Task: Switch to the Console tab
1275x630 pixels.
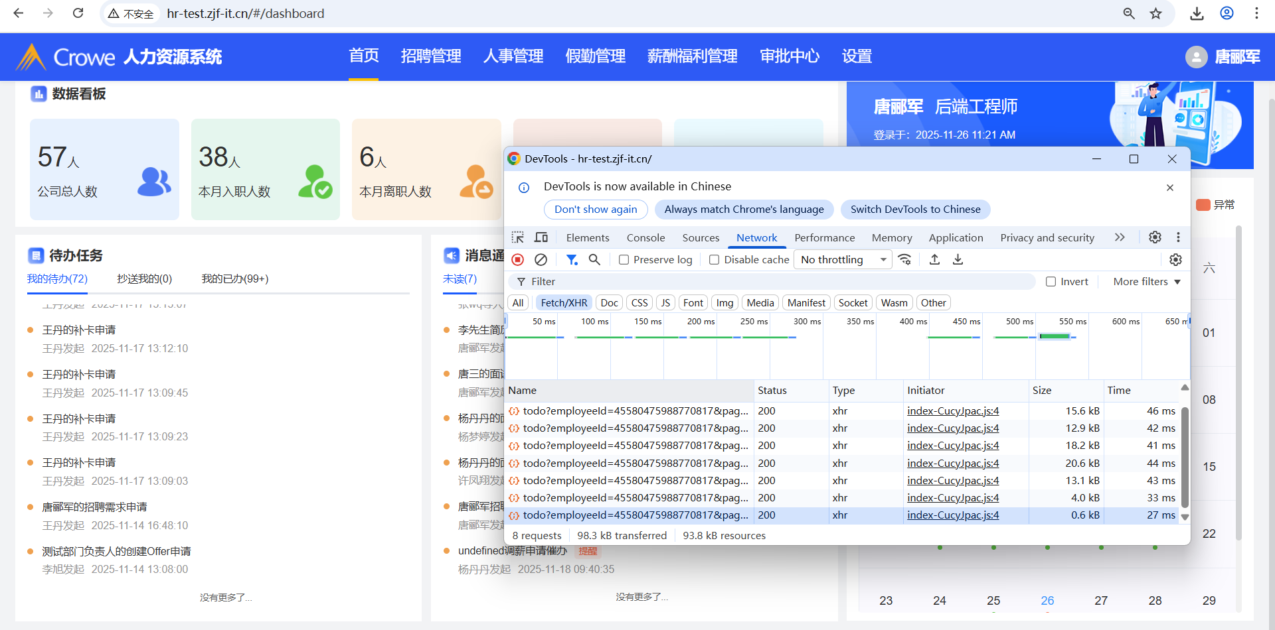Action: click(645, 237)
